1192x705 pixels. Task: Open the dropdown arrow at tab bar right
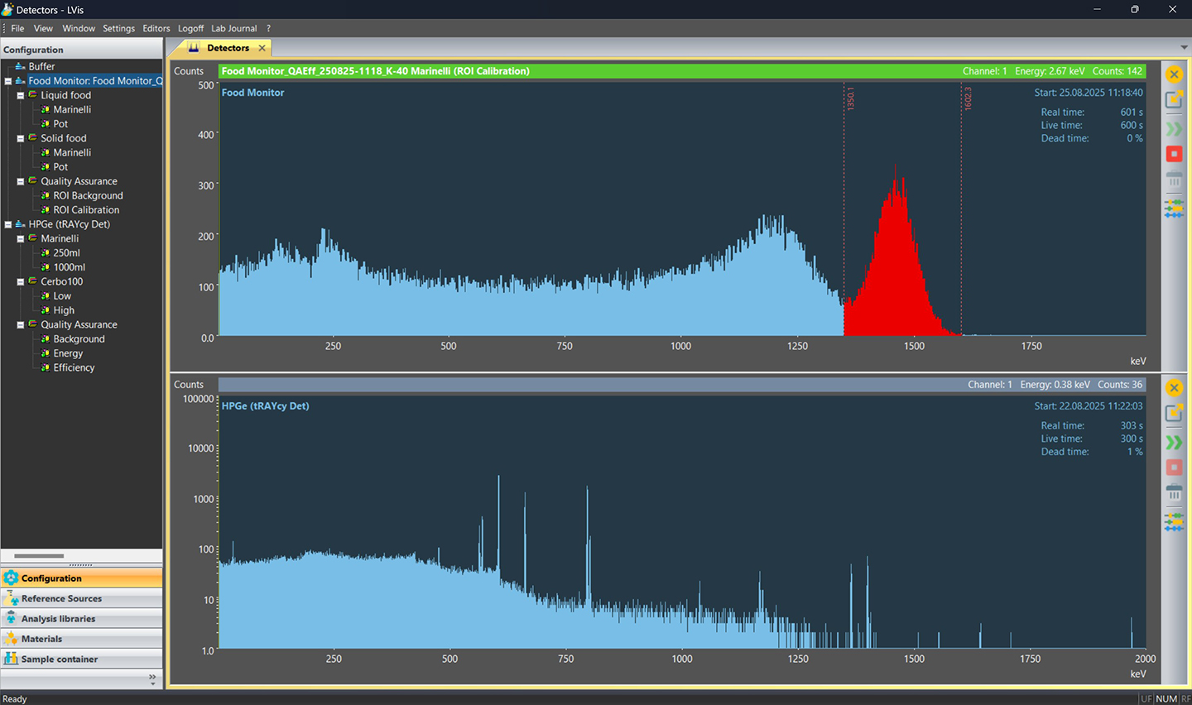[x=1184, y=48]
